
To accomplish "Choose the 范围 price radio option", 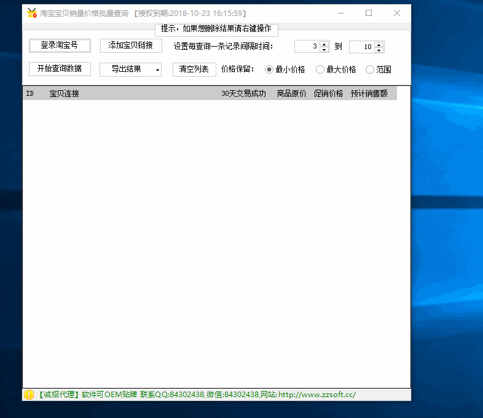I will 370,69.
